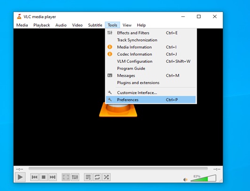The height and width of the screenshot is (191, 250).
Task: Expand the Playback menu
Action: 42,25
